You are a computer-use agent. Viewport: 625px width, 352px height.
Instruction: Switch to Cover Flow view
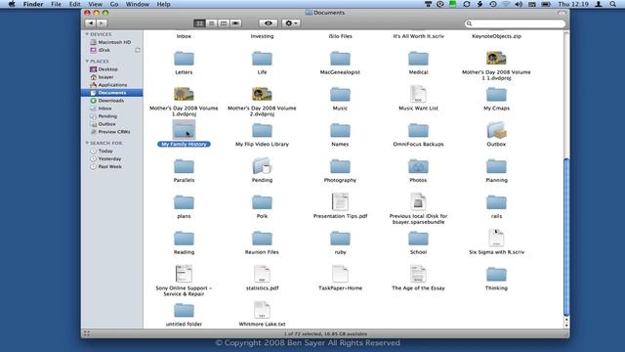[x=235, y=23]
